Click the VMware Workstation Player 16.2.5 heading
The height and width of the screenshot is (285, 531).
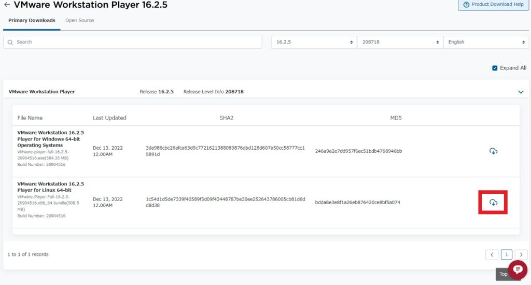pos(90,5)
